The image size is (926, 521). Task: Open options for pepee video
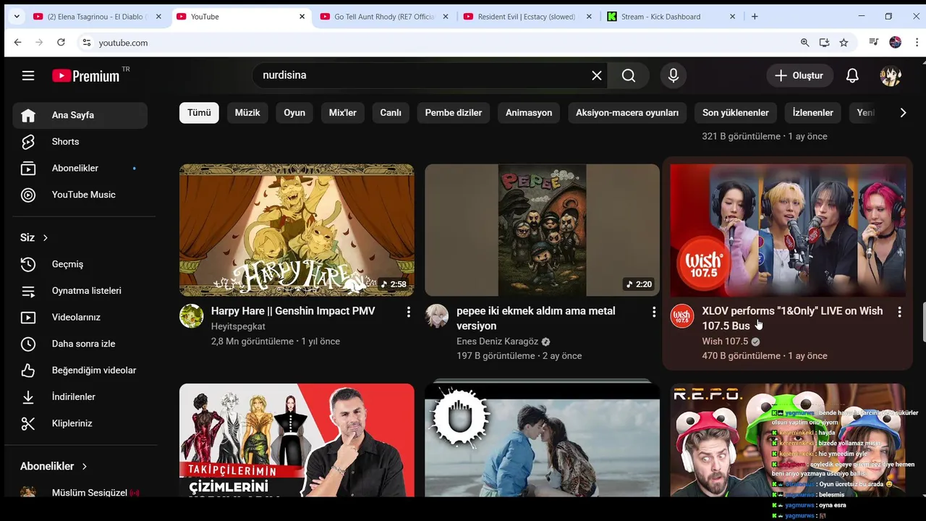pos(653,312)
